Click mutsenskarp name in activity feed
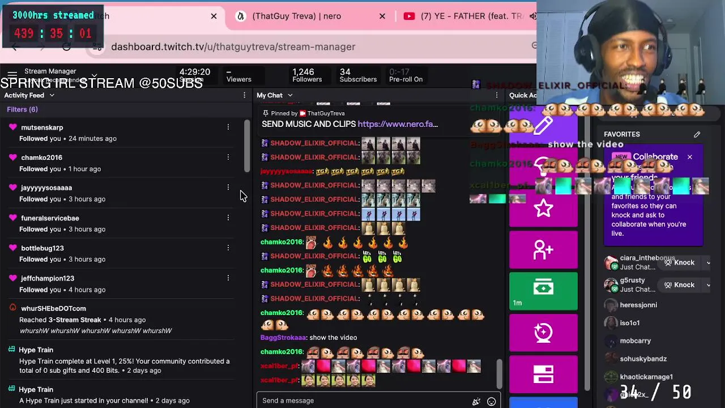Image resolution: width=725 pixels, height=408 pixels. coord(42,127)
